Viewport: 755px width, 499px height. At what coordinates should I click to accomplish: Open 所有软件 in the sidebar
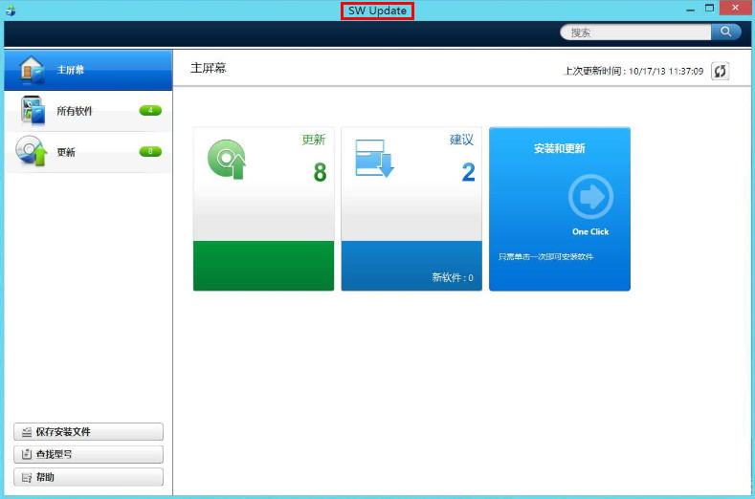pos(88,111)
